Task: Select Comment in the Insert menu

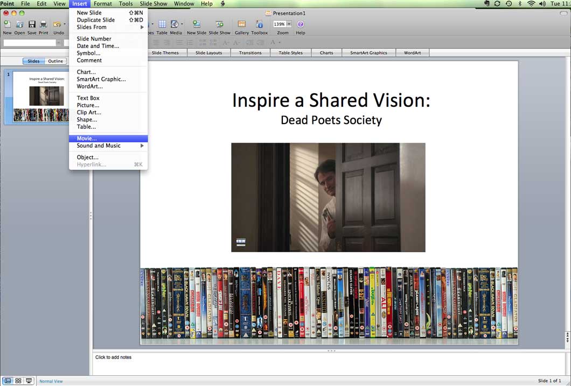Action: tap(108, 60)
